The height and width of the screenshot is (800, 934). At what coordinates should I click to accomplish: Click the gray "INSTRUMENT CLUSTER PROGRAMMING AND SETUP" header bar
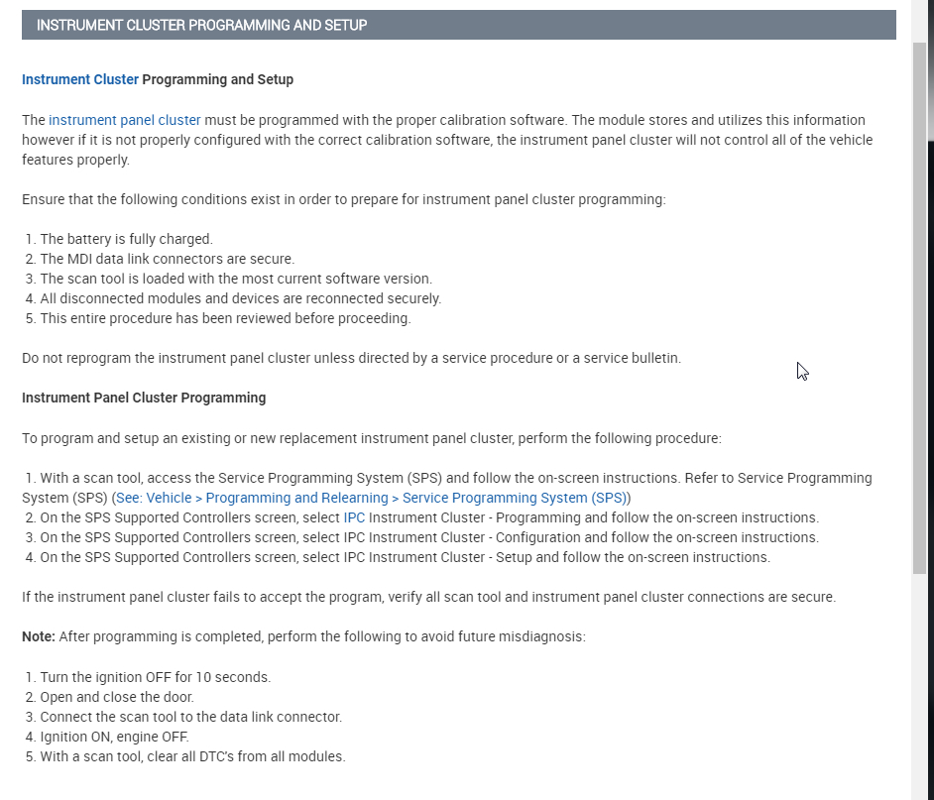(x=458, y=25)
